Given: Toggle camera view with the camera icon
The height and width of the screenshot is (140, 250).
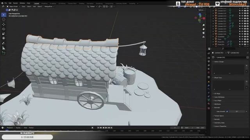Looking at the screenshot, I should tap(204, 33).
